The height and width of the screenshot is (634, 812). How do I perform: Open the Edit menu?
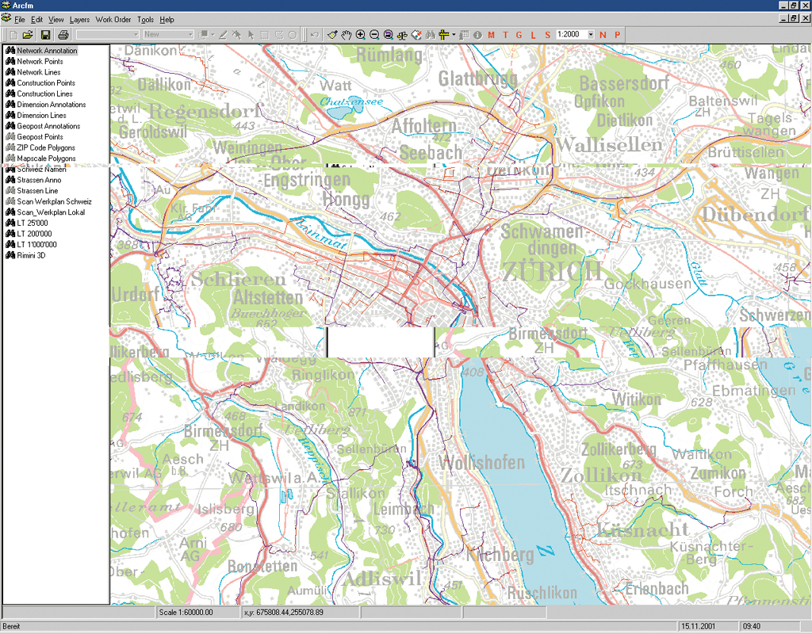36,20
